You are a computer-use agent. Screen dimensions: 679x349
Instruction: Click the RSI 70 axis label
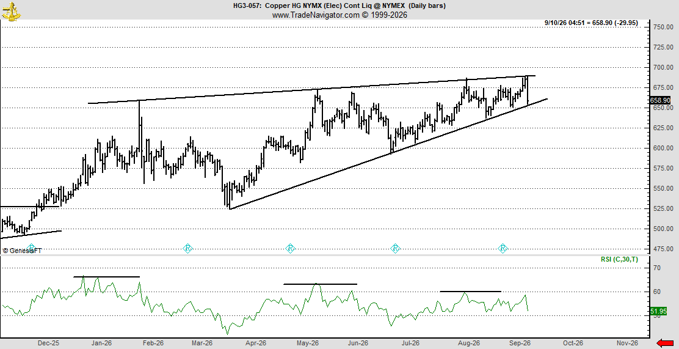(x=657, y=268)
